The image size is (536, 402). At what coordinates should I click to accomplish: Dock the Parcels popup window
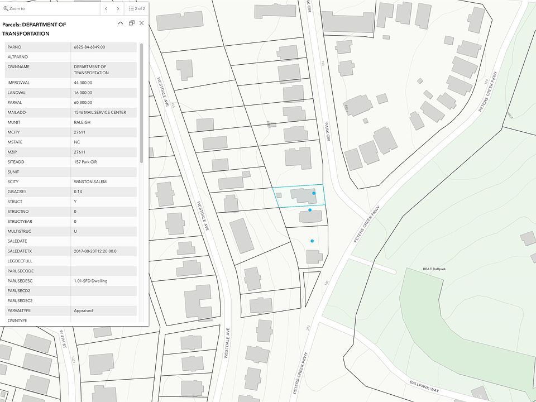(x=131, y=23)
